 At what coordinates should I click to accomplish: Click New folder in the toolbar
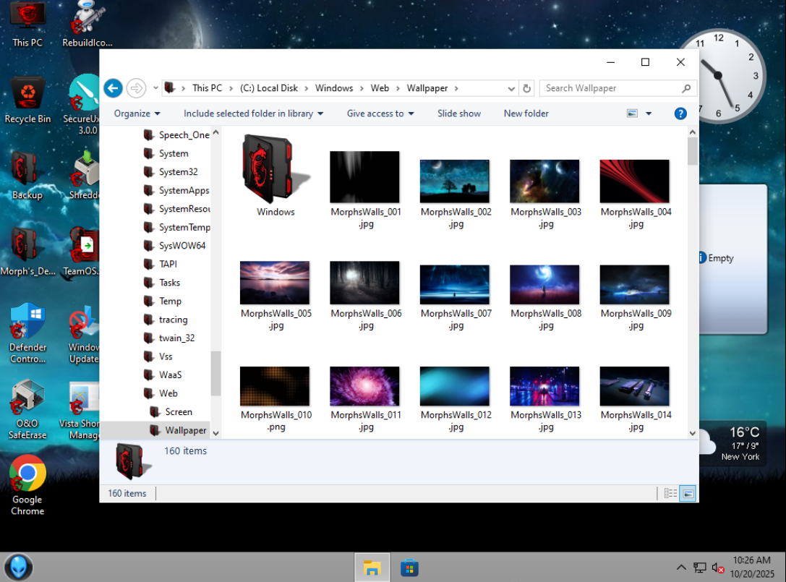click(x=526, y=114)
